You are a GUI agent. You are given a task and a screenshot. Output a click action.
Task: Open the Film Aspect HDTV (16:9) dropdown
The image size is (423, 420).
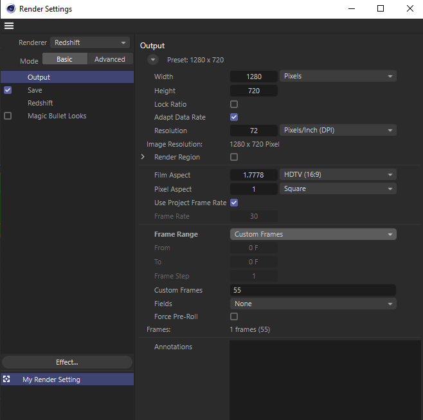coord(338,175)
